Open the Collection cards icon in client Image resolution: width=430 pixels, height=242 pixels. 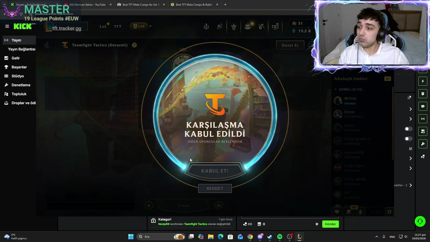(220, 26)
